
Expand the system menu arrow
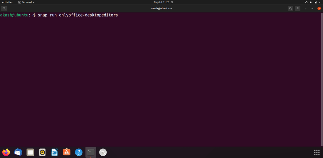(x=320, y=2)
